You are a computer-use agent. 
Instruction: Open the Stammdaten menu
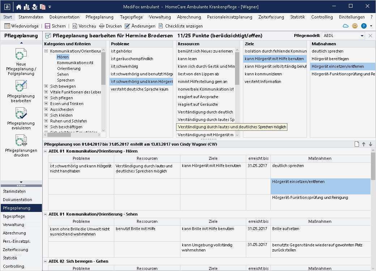tap(31, 17)
